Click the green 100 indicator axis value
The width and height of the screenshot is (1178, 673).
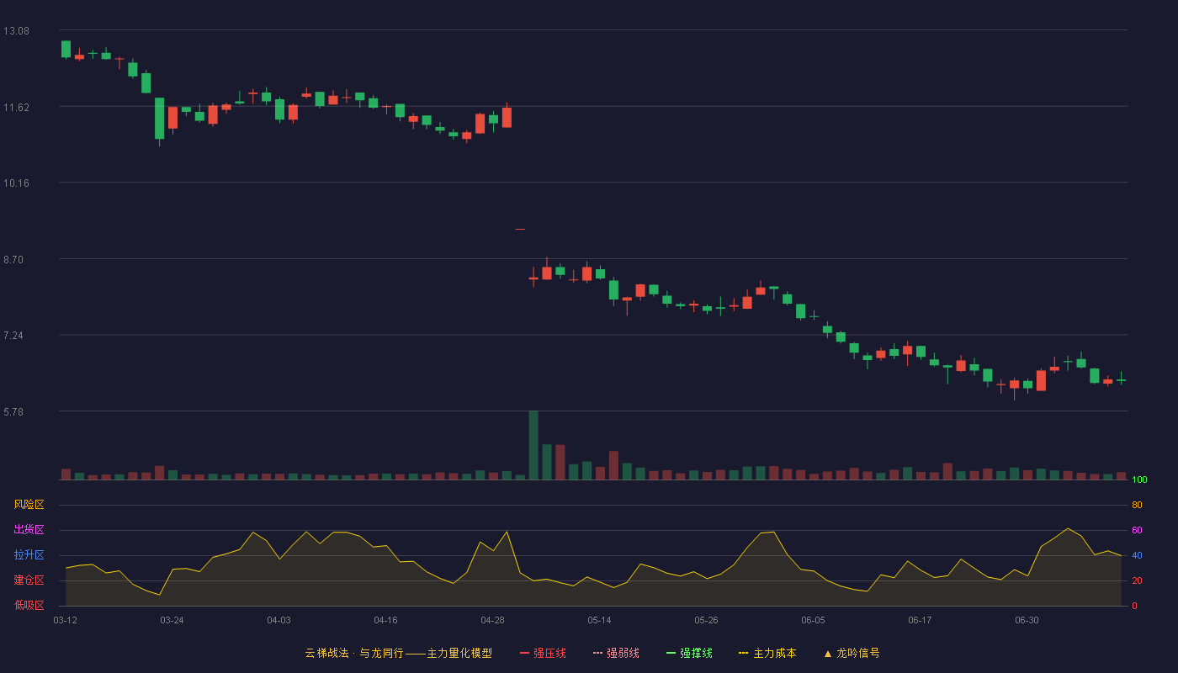(1139, 480)
